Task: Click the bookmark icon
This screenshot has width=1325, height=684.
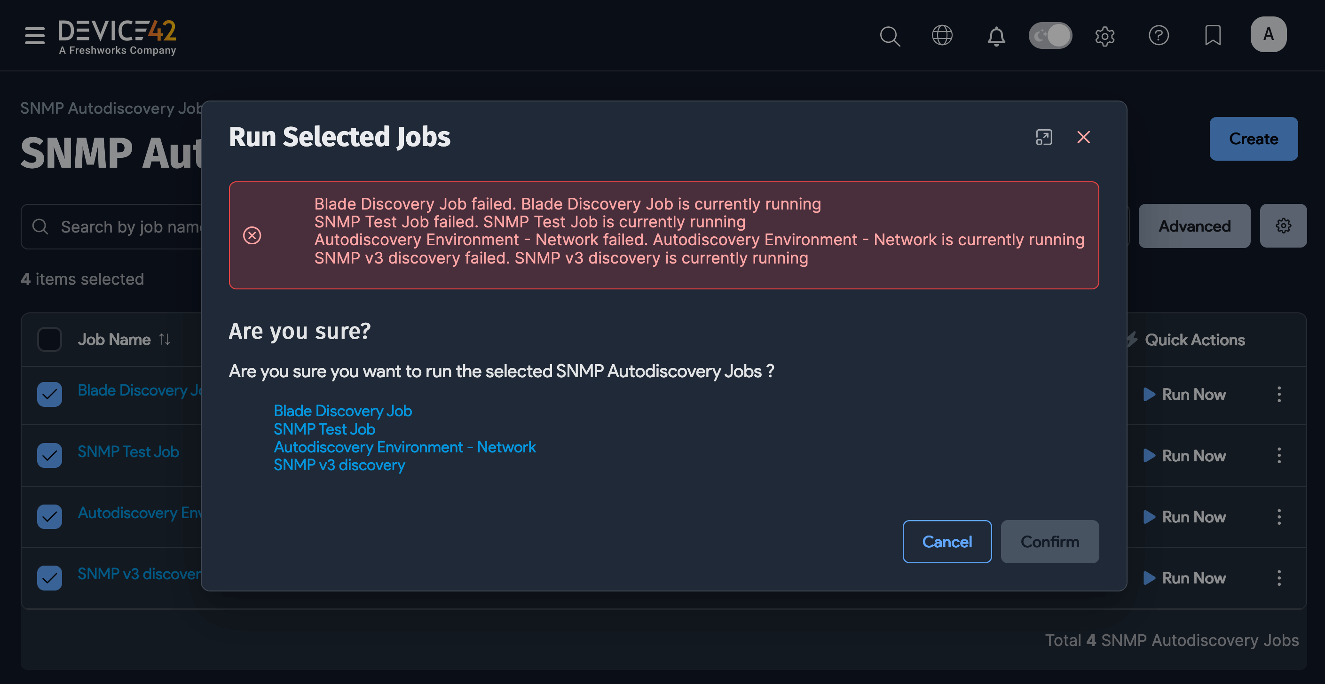Action: 1212,35
